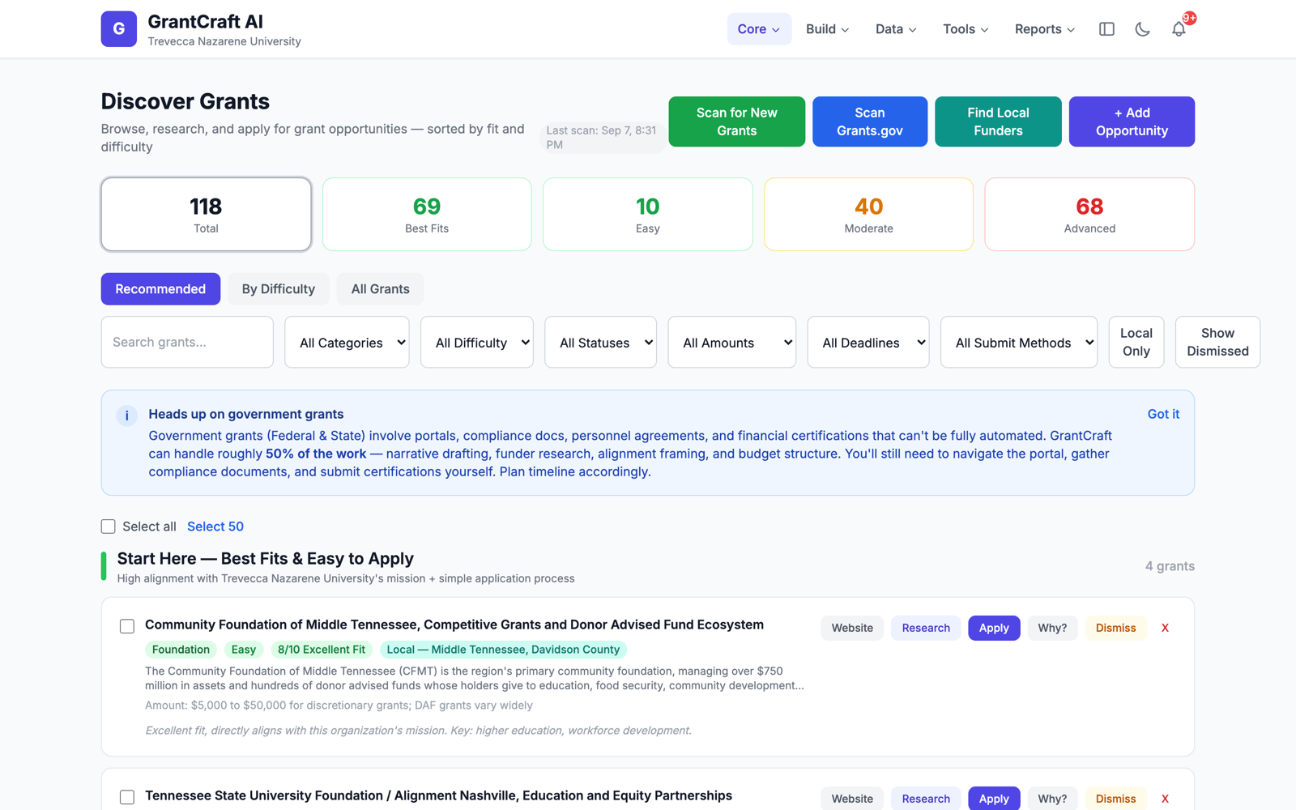Switch to dark mode moon icon
This screenshot has height=810, width=1296.
[x=1142, y=29]
